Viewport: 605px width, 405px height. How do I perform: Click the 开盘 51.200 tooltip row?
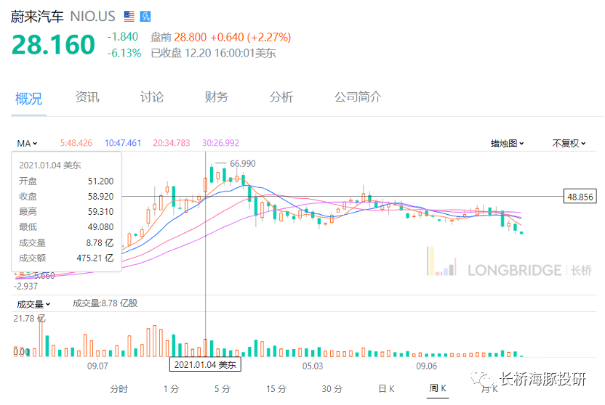coord(66,181)
